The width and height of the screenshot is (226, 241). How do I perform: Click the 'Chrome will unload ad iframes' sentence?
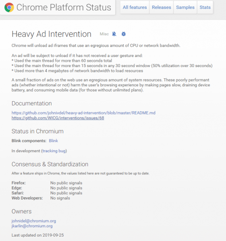[x=96, y=45]
